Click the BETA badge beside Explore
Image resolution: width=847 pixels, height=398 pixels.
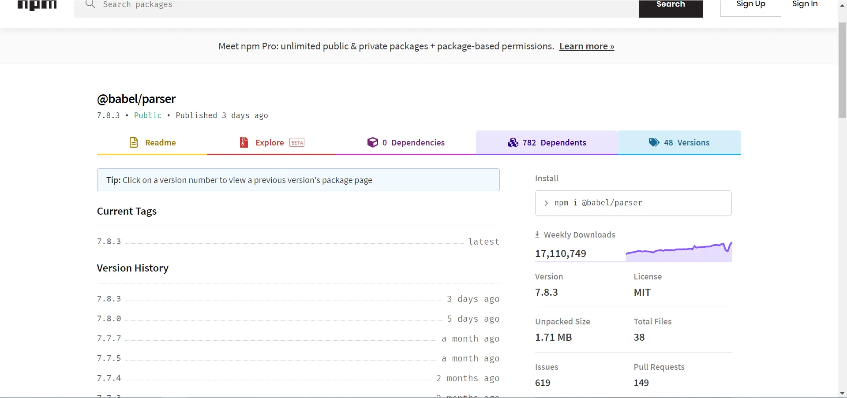tap(297, 143)
